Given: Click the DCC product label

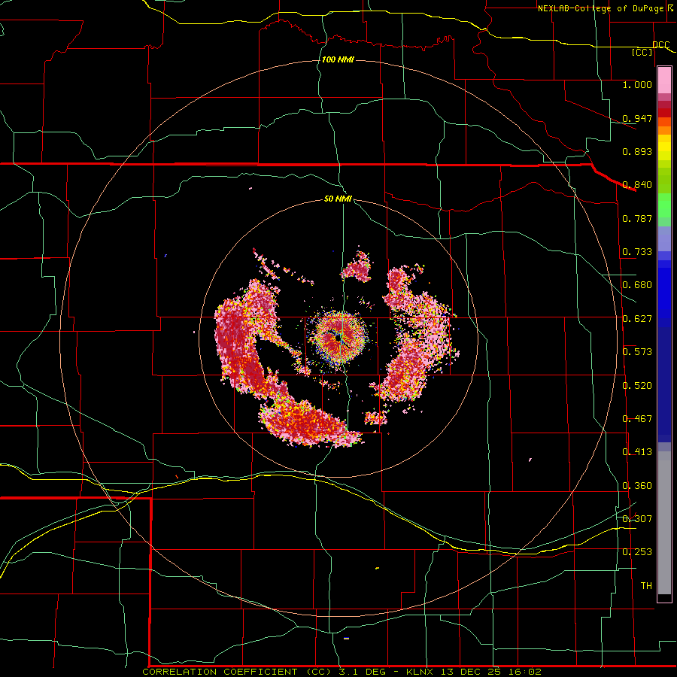Looking at the screenshot, I should 660,44.
